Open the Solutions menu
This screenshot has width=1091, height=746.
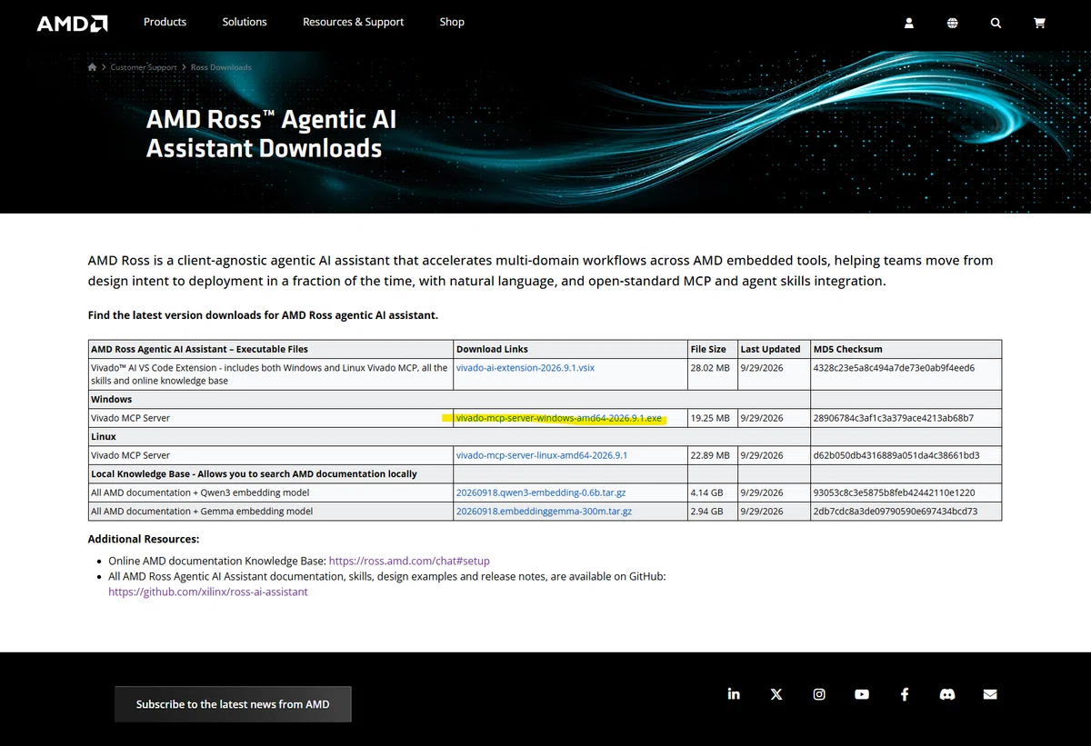point(245,22)
